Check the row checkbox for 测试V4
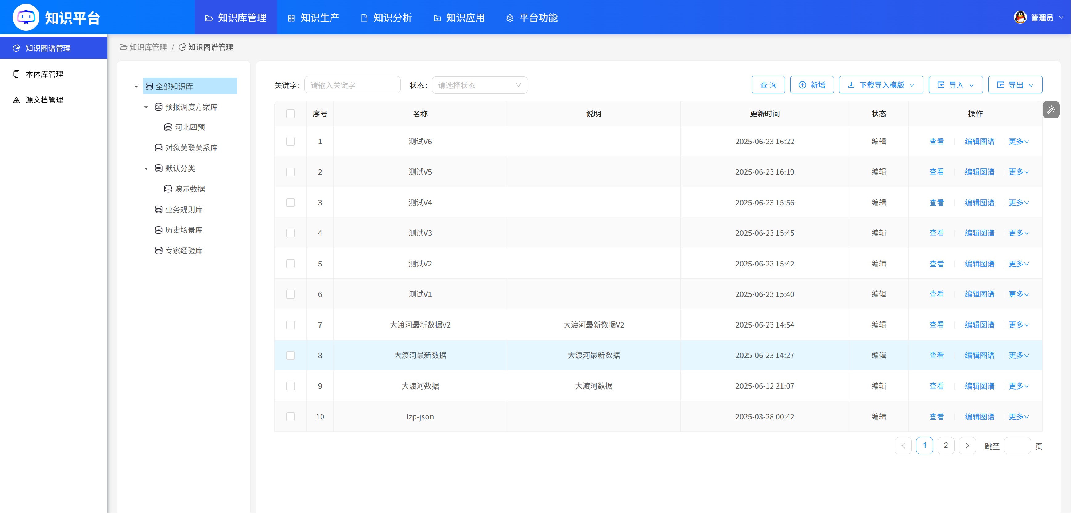 click(x=290, y=202)
